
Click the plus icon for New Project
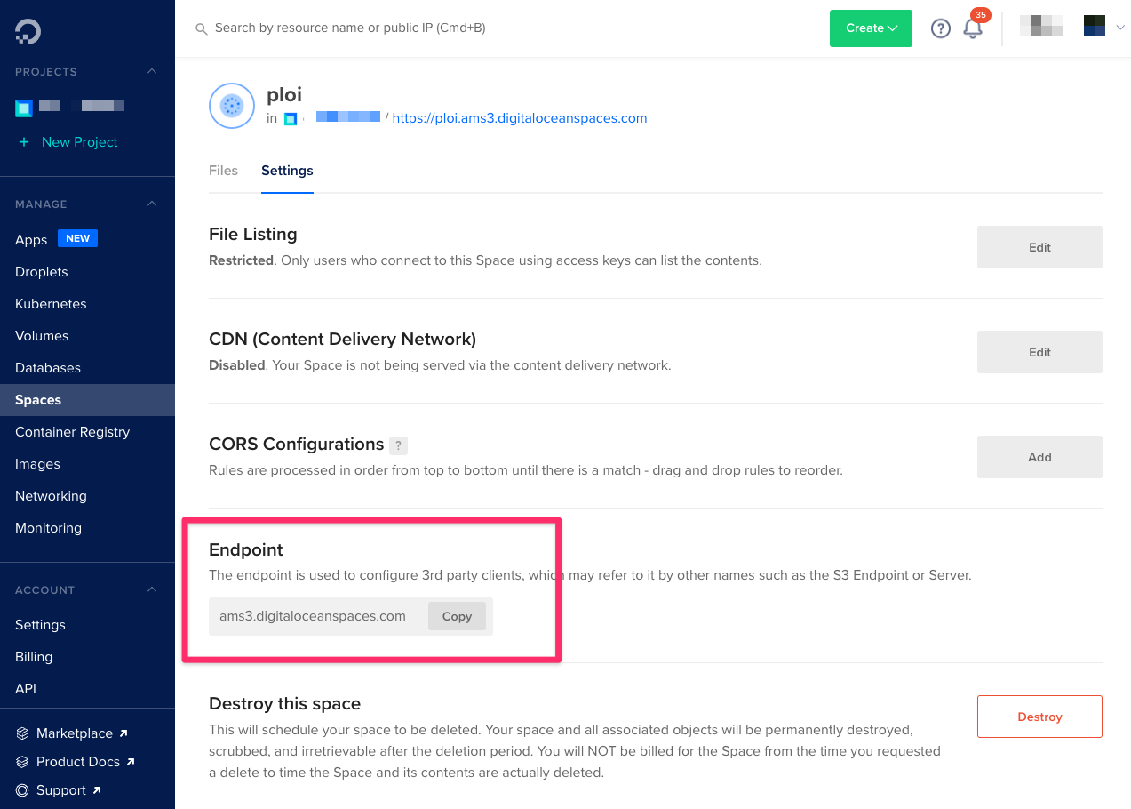click(24, 142)
